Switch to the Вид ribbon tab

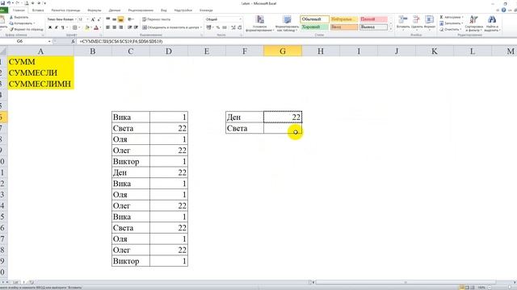coord(163,10)
